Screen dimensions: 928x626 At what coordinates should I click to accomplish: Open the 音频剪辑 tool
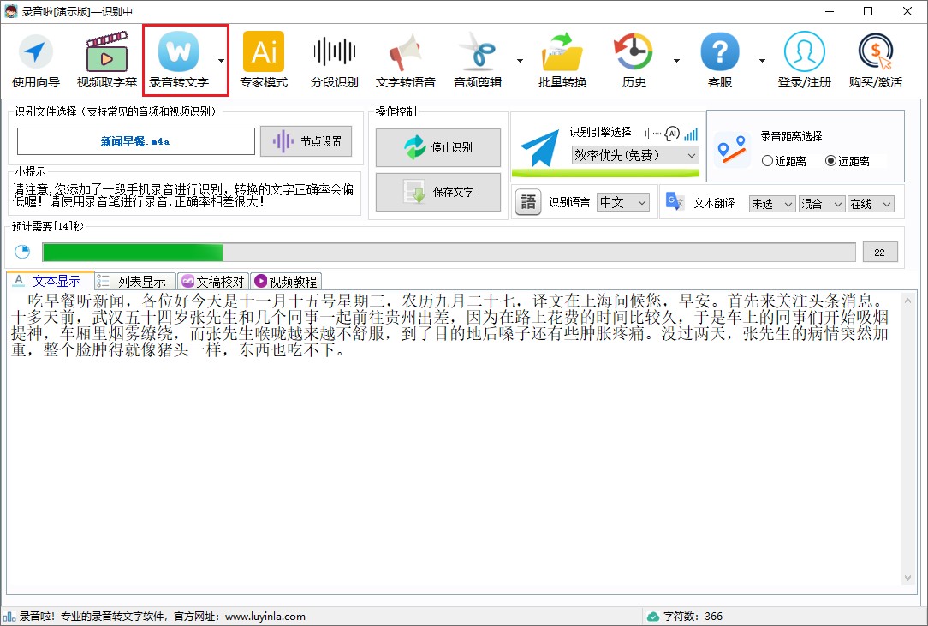coord(479,58)
